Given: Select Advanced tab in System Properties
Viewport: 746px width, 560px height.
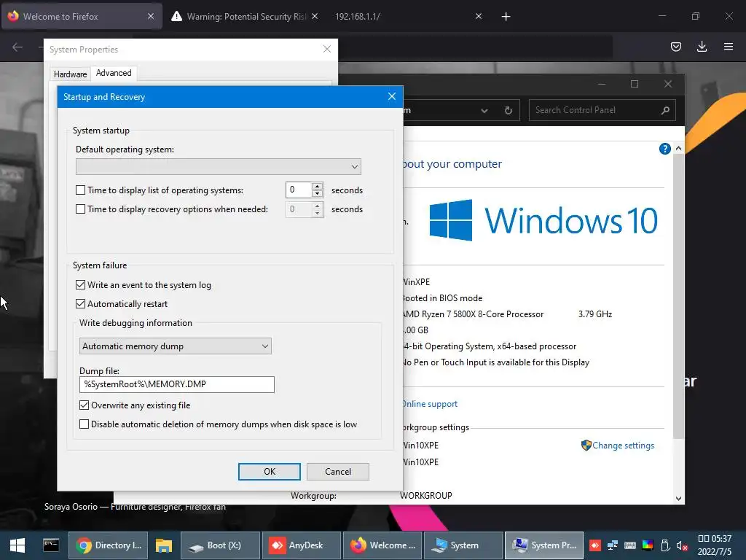Looking at the screenshot, I should 114,73.
